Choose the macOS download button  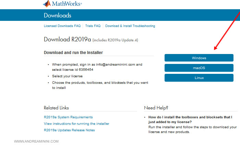pyautogui.click(x=199, y=68)
